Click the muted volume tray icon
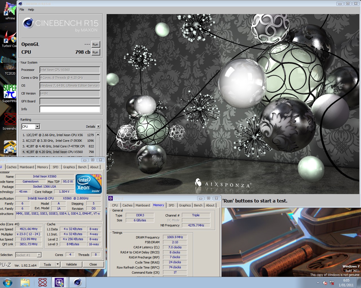 (325, 283)
